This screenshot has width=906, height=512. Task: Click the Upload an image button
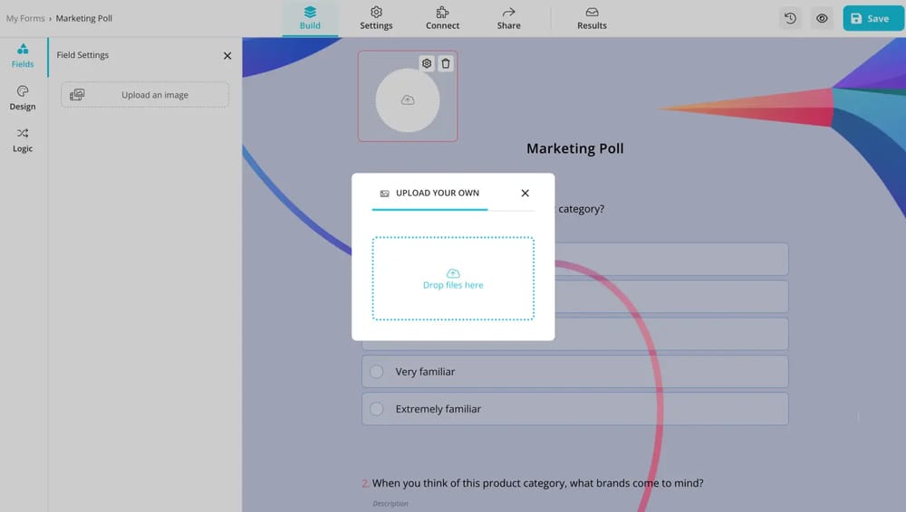click(x=145, y=95)
